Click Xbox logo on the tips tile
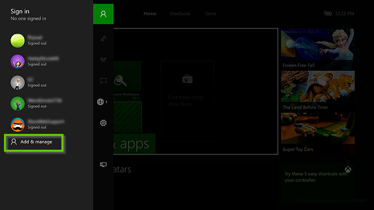This screenshot has width=374, height=210. 348,169
